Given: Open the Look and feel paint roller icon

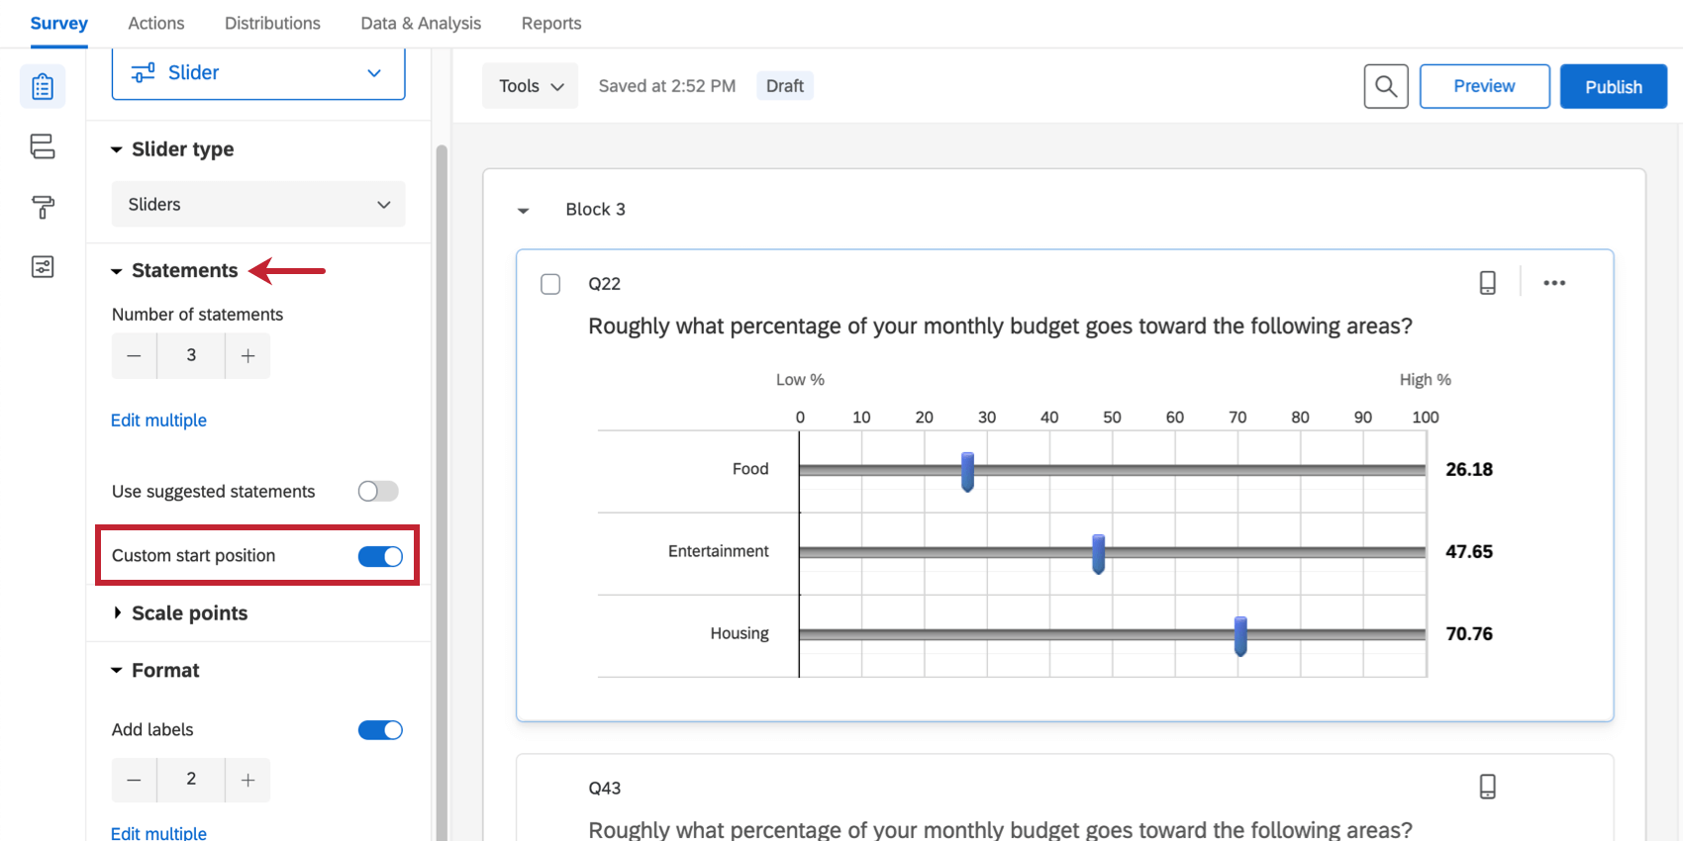Looking at the screenshot, I should (x=43, y=207).
